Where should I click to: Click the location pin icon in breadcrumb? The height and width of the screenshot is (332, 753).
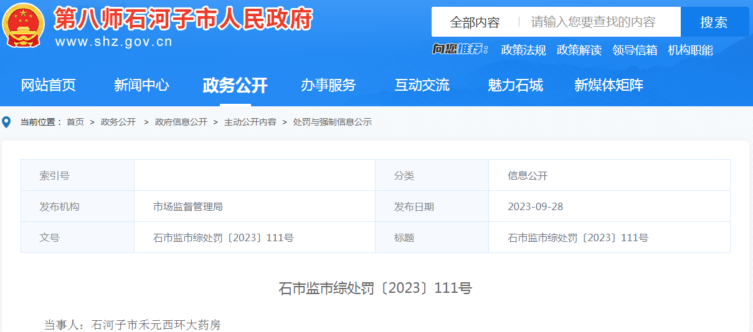pyautogui.click(x=7, y=122)
